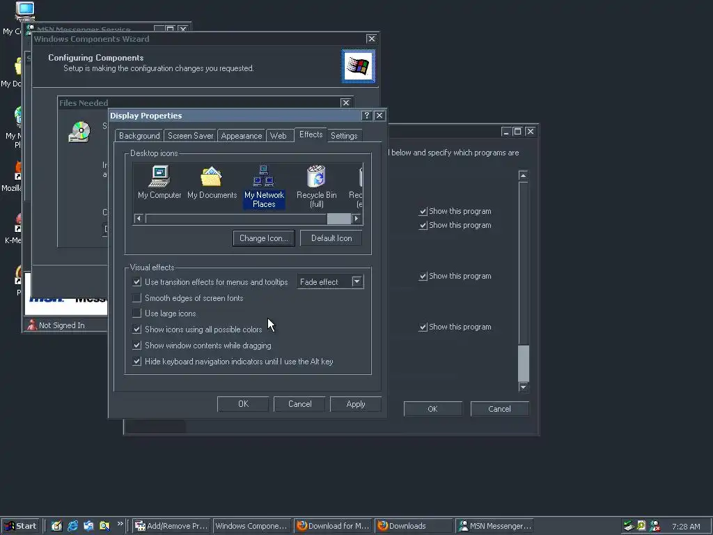Image resolution: width=713 pixels, height=535 pixels.
Task: Click Apply in Display Properties
Action: pos(356,404)
